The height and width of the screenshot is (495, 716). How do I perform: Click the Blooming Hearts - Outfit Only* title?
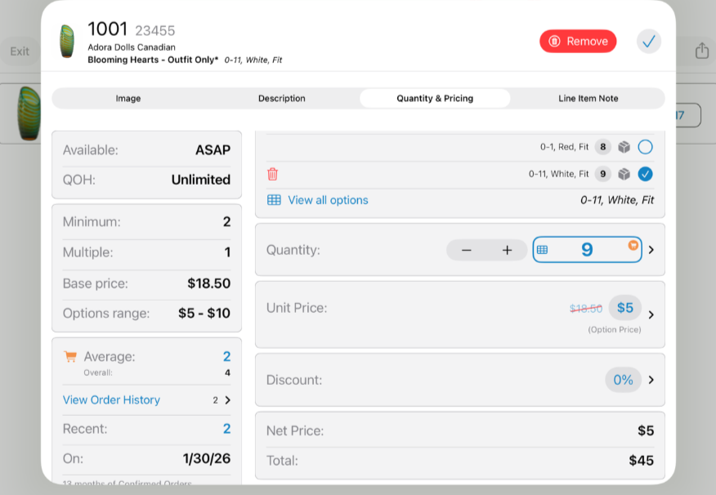pos(153,60)
